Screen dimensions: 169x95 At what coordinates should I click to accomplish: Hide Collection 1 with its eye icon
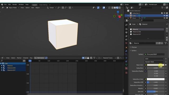pyautogui.click(x=164, y=13)
